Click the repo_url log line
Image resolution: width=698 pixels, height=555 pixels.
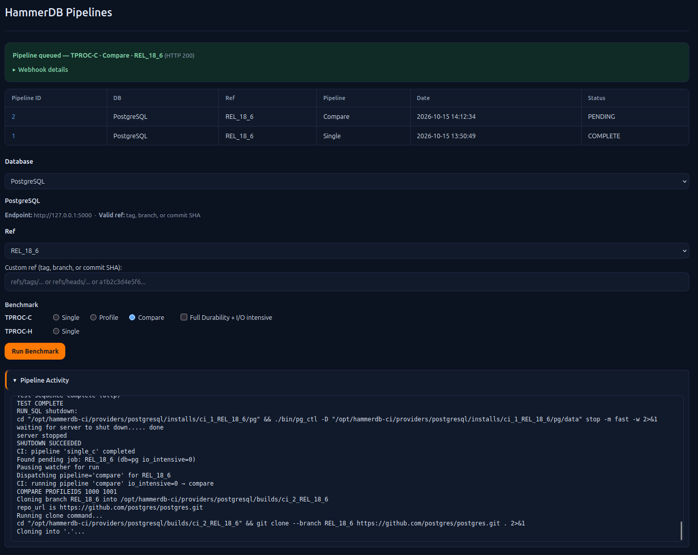tap(110, 508)
